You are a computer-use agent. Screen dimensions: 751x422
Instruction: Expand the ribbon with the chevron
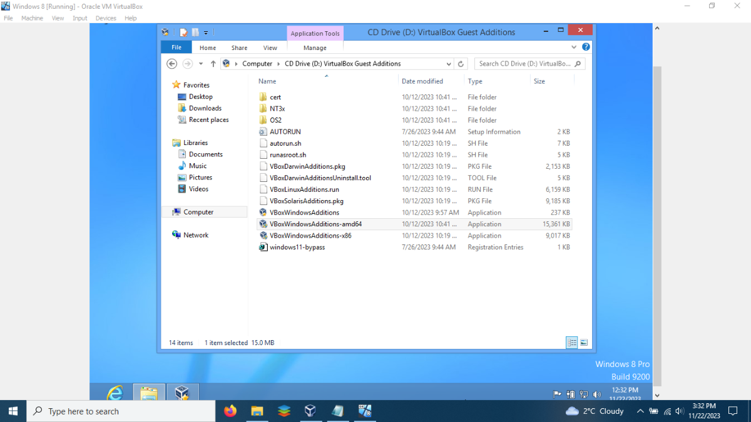click(x=574, y=47)
